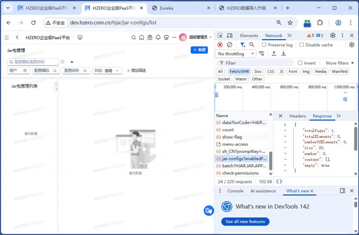
Task: Open DevTools settings gear icon
Action: pyautogui.click(x=333, y=36)
